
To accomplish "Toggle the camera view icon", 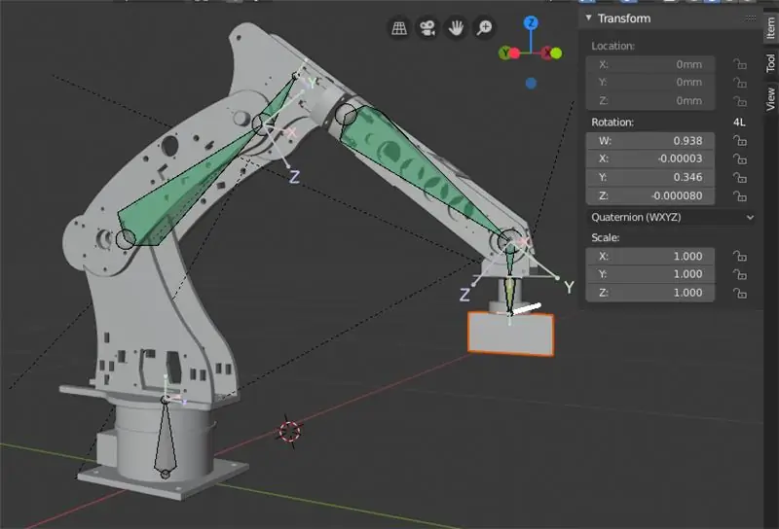I will [x=427, y=28].
